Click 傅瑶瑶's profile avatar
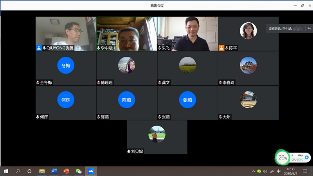The width and height of the screenshot is (313, 176). pos(127,65)
